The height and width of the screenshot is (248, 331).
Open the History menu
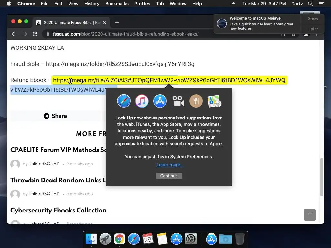[92, 4]
